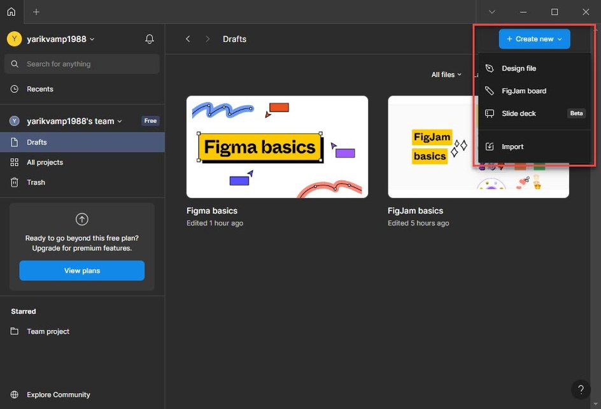Screen dimensions: 601x409
Task: Click the Import arrow icon
Action: (x=490, y=147)
